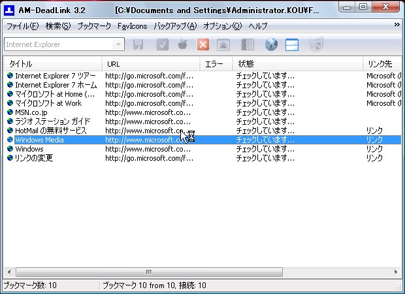Open the ブックマーク menu
Viewport: 405px width, 294px height.
pyautogui.click(x=94, y=26)
